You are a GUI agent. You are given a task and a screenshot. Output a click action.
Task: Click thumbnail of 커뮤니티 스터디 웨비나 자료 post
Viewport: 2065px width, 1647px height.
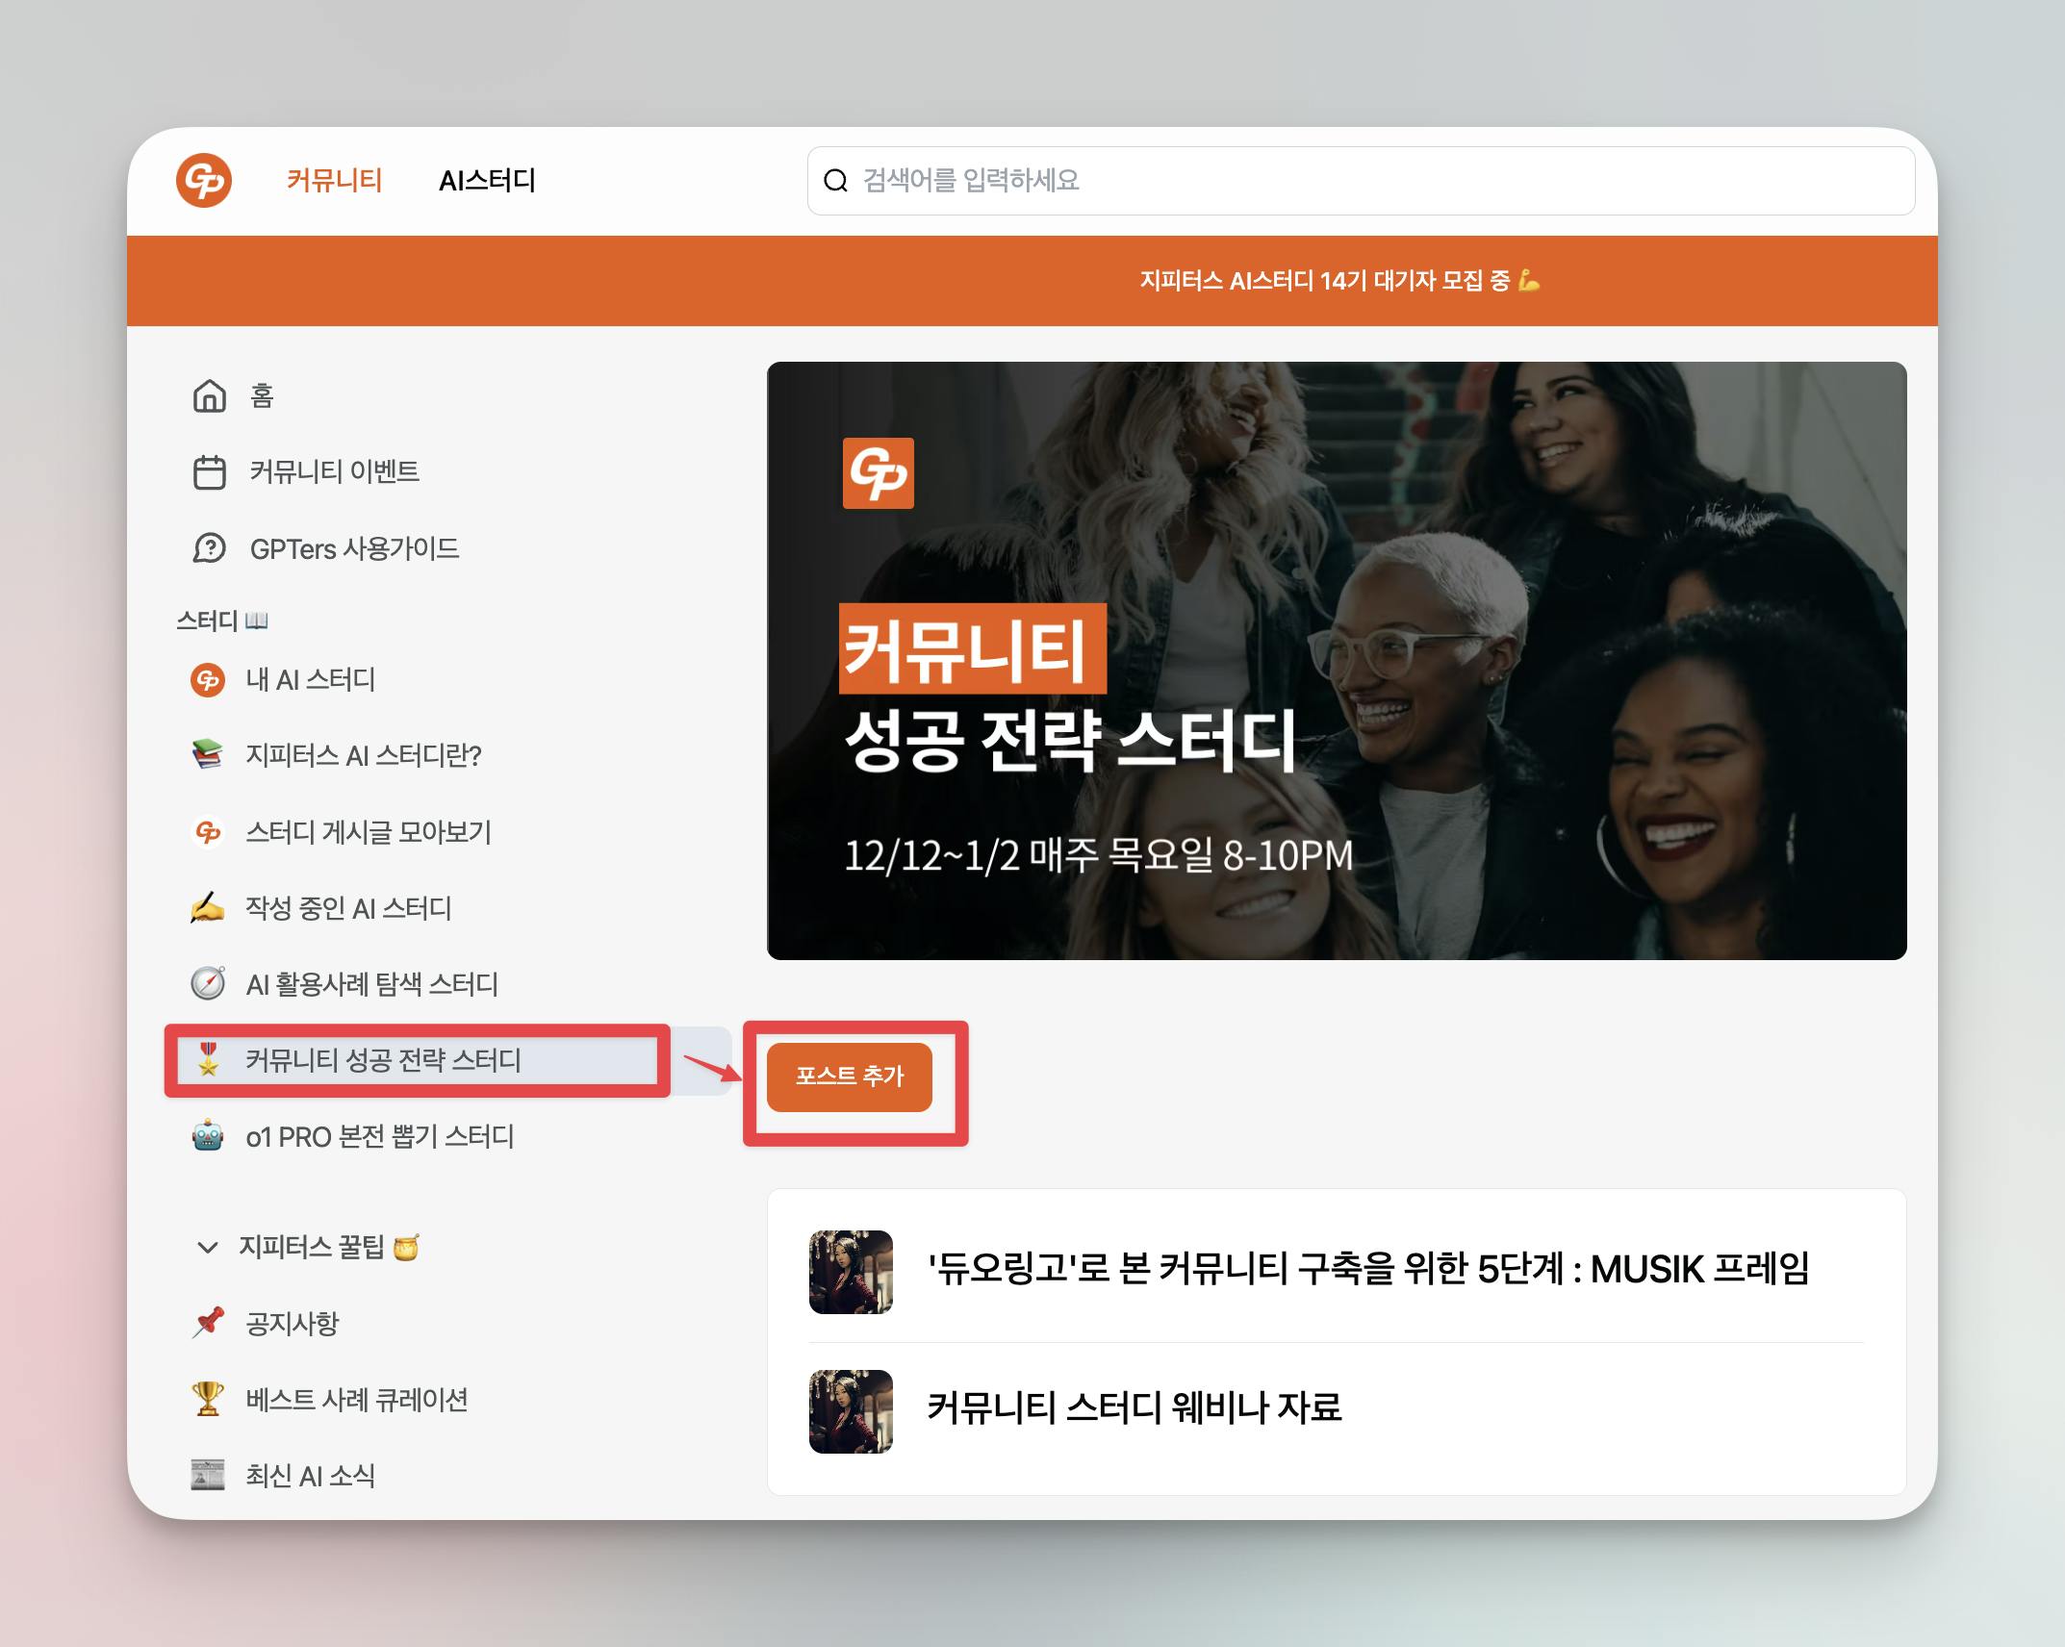(x=851, y=1411)
